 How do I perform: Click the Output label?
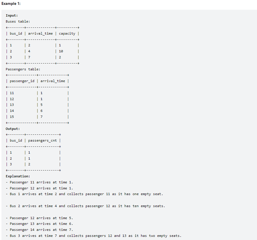[13, 129]
